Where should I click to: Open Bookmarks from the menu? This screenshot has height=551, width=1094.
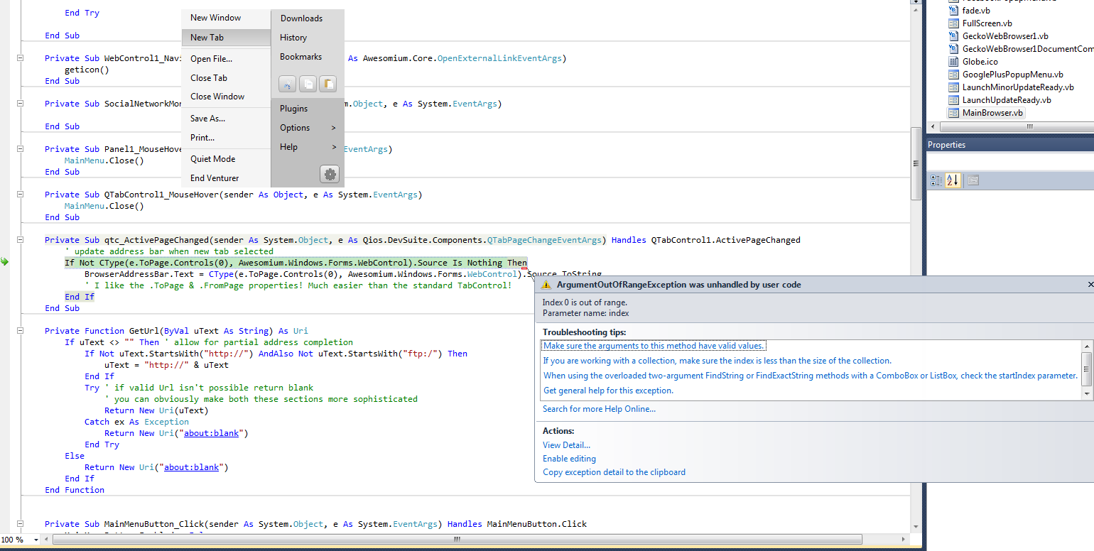300,57
